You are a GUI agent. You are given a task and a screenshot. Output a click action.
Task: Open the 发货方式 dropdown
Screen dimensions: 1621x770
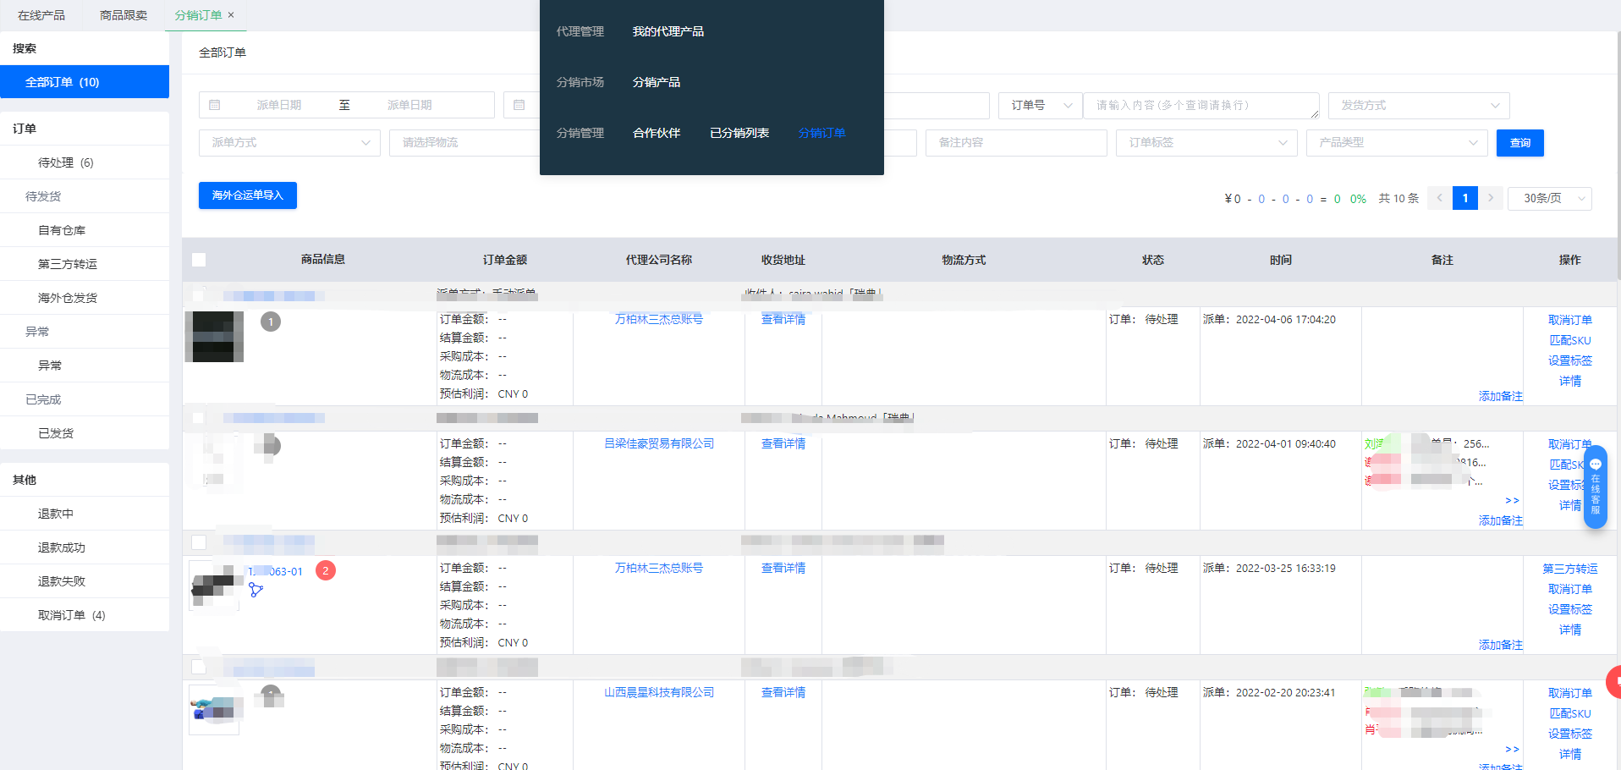click(x=1419, y=105)
